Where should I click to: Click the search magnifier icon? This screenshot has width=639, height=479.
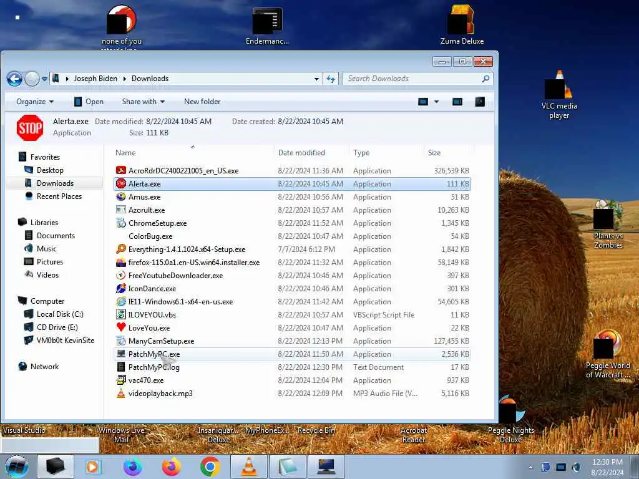click(485, 79)
